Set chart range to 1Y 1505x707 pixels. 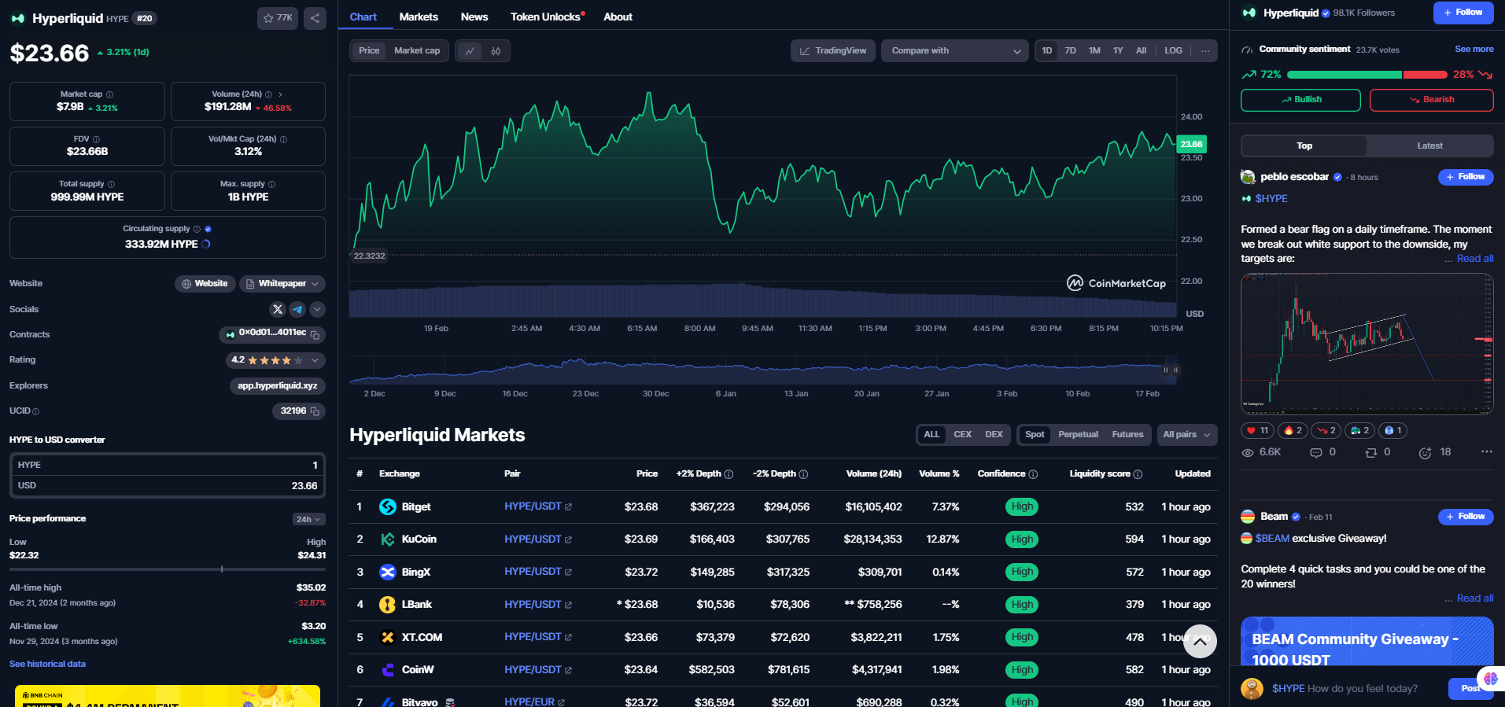coord(1118,50)
